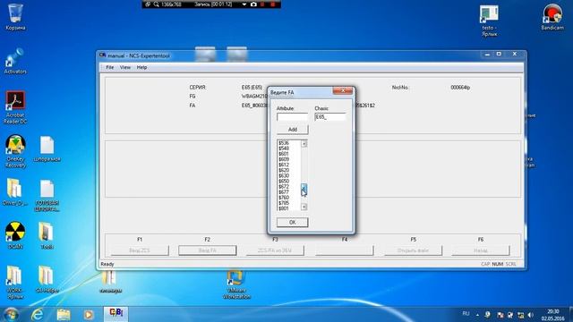
Task: Click the network tray icon
Action: (520, 315)
